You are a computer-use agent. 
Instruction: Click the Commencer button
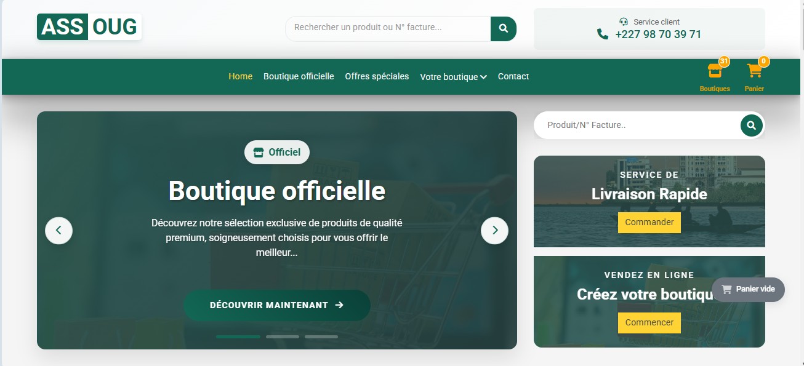649,323
